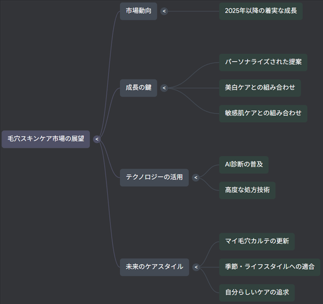
Task: Collapse the テクノロジーの活用 branch chevron
Action: (196, 177)
